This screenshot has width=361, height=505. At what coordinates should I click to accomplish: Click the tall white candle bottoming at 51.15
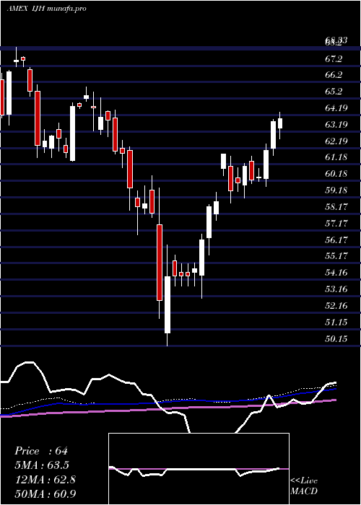click(x=168, y=304)
